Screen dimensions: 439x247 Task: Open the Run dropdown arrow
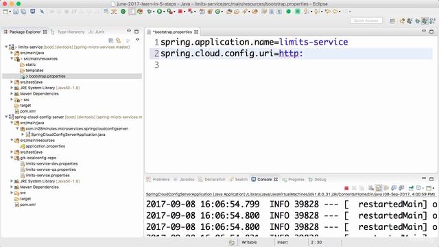[163, 12]
